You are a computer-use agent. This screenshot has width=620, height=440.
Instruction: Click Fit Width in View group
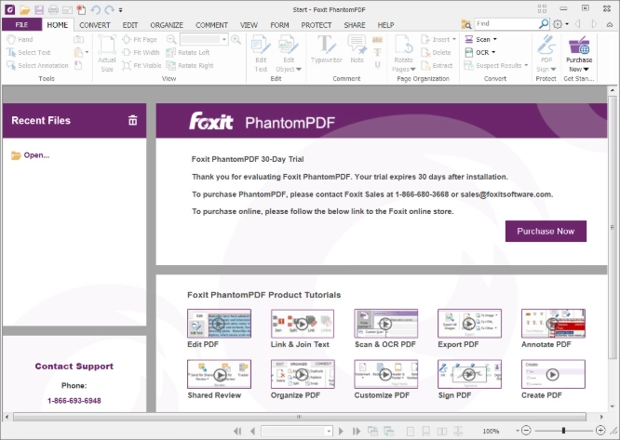tap(141, 52)
